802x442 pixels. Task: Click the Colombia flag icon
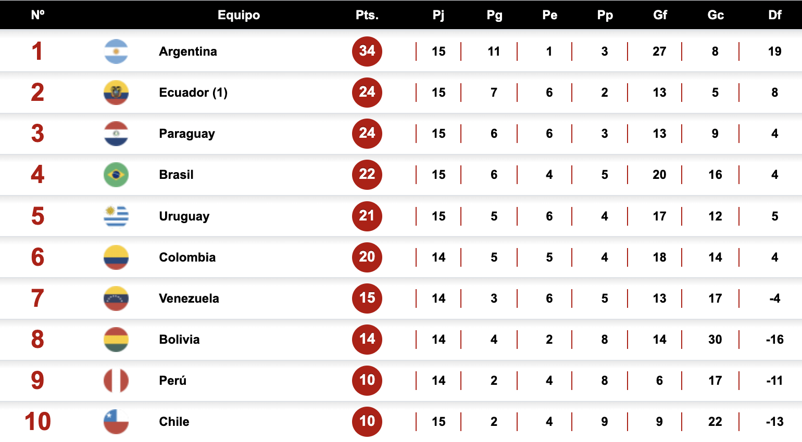pyautogui.click(x=116, y=257)
